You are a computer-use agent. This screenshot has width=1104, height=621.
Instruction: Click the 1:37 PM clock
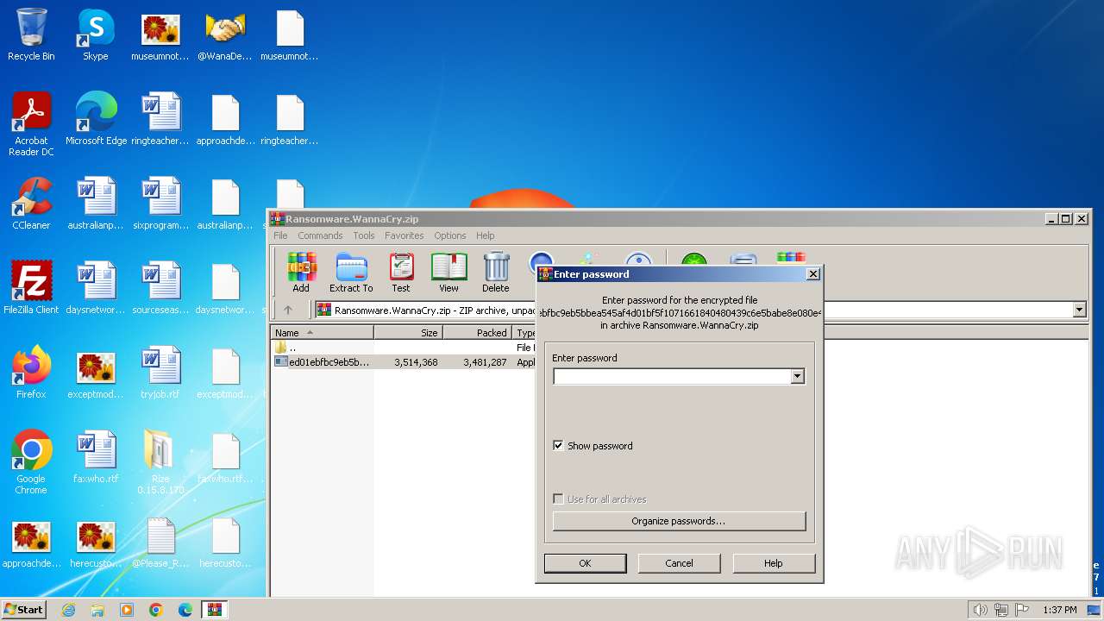(x=1059, y=610)
